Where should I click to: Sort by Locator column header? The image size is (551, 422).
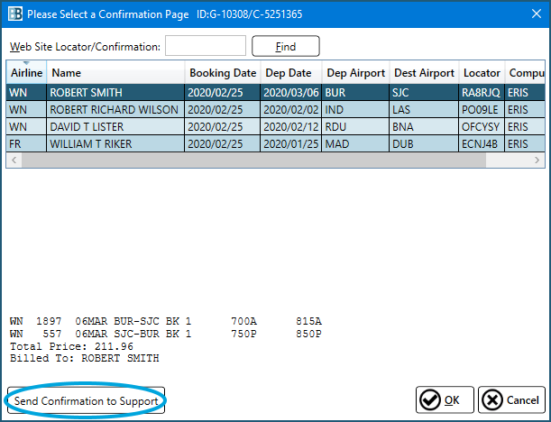(x=481, y=73)
